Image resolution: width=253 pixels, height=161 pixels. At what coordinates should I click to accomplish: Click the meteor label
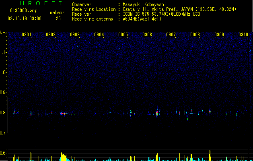click(x=57, y=12)
